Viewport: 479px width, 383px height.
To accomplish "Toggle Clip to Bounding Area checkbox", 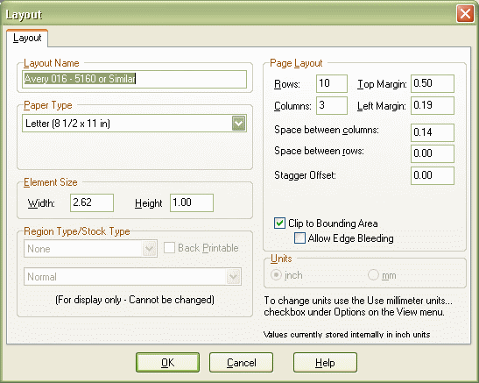I will 279,223.
